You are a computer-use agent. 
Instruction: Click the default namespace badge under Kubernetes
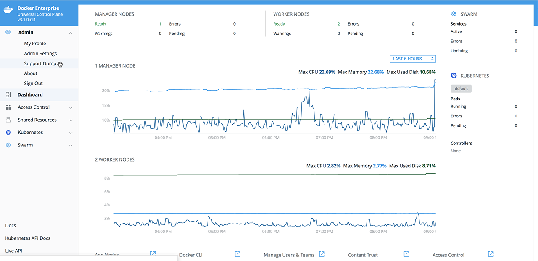(x=461, y=89)
